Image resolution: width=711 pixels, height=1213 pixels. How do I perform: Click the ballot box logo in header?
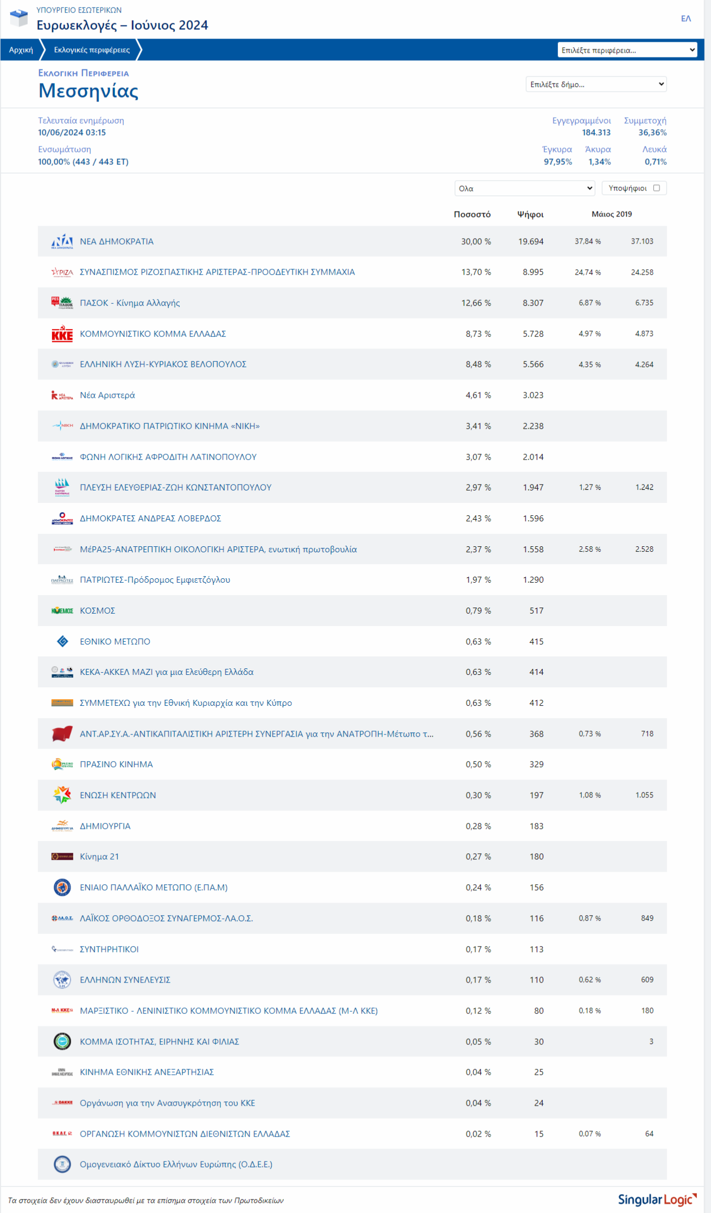pyautogui.click(x=18, y=18)
